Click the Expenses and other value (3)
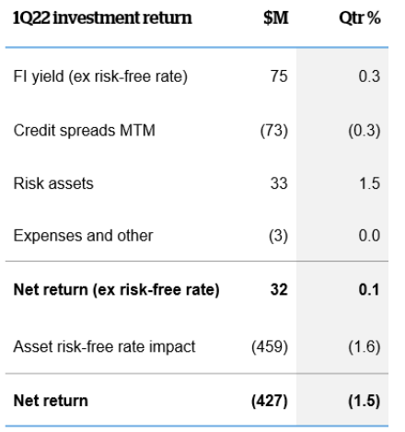Screen dimensions: 405x432 pyautogui.click(x=278, y=236)
